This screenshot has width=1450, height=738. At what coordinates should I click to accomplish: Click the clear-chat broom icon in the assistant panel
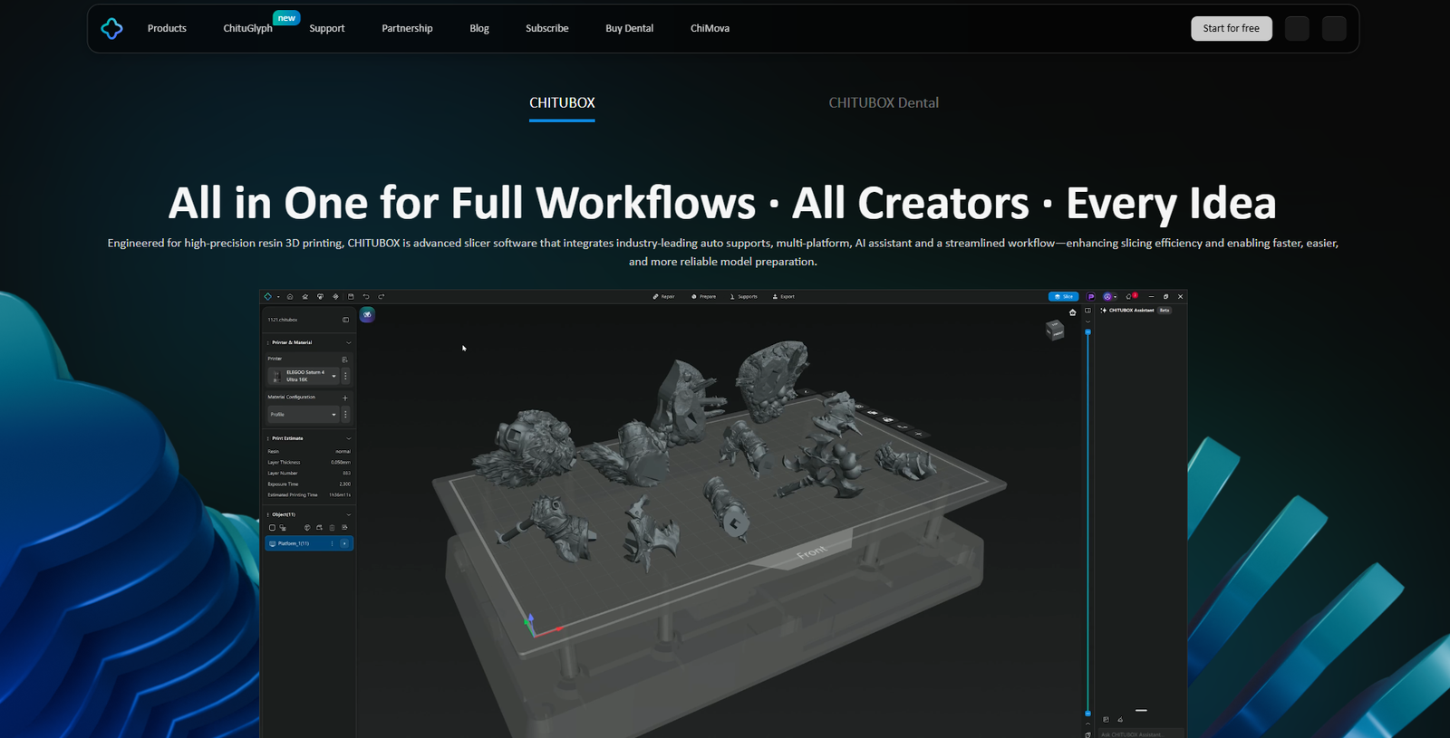tap(1120, 719)
